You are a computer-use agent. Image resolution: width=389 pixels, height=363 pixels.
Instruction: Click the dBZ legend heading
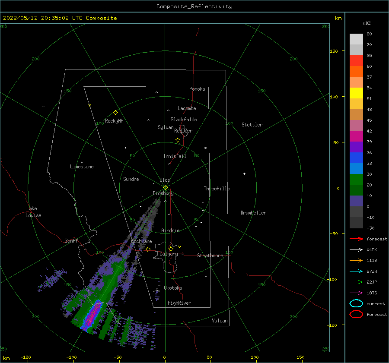click(x=367, y=23)
